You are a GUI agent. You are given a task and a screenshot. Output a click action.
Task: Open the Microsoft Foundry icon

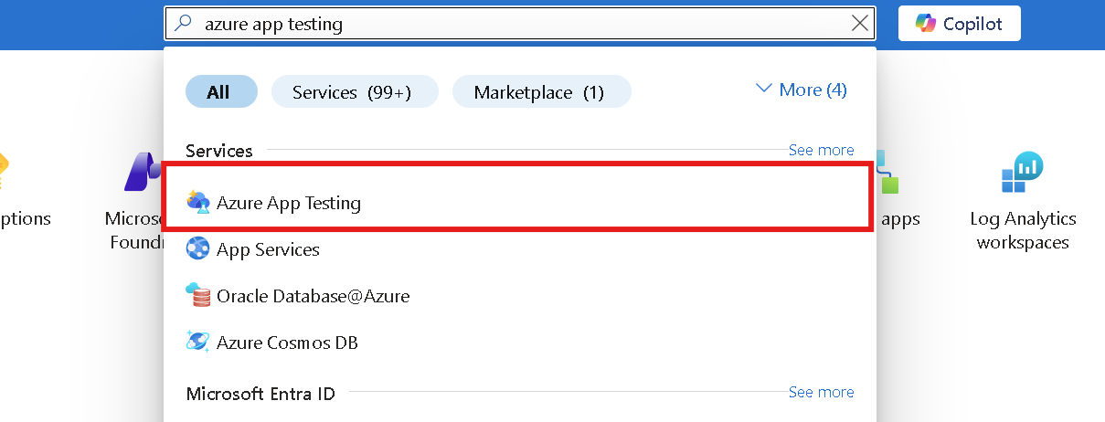(143, 173)
